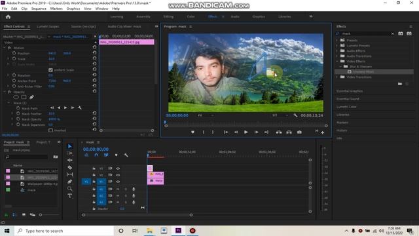Select the Track Select Forward tool
This screenshot has width=419, height=236.
point(70,153)
